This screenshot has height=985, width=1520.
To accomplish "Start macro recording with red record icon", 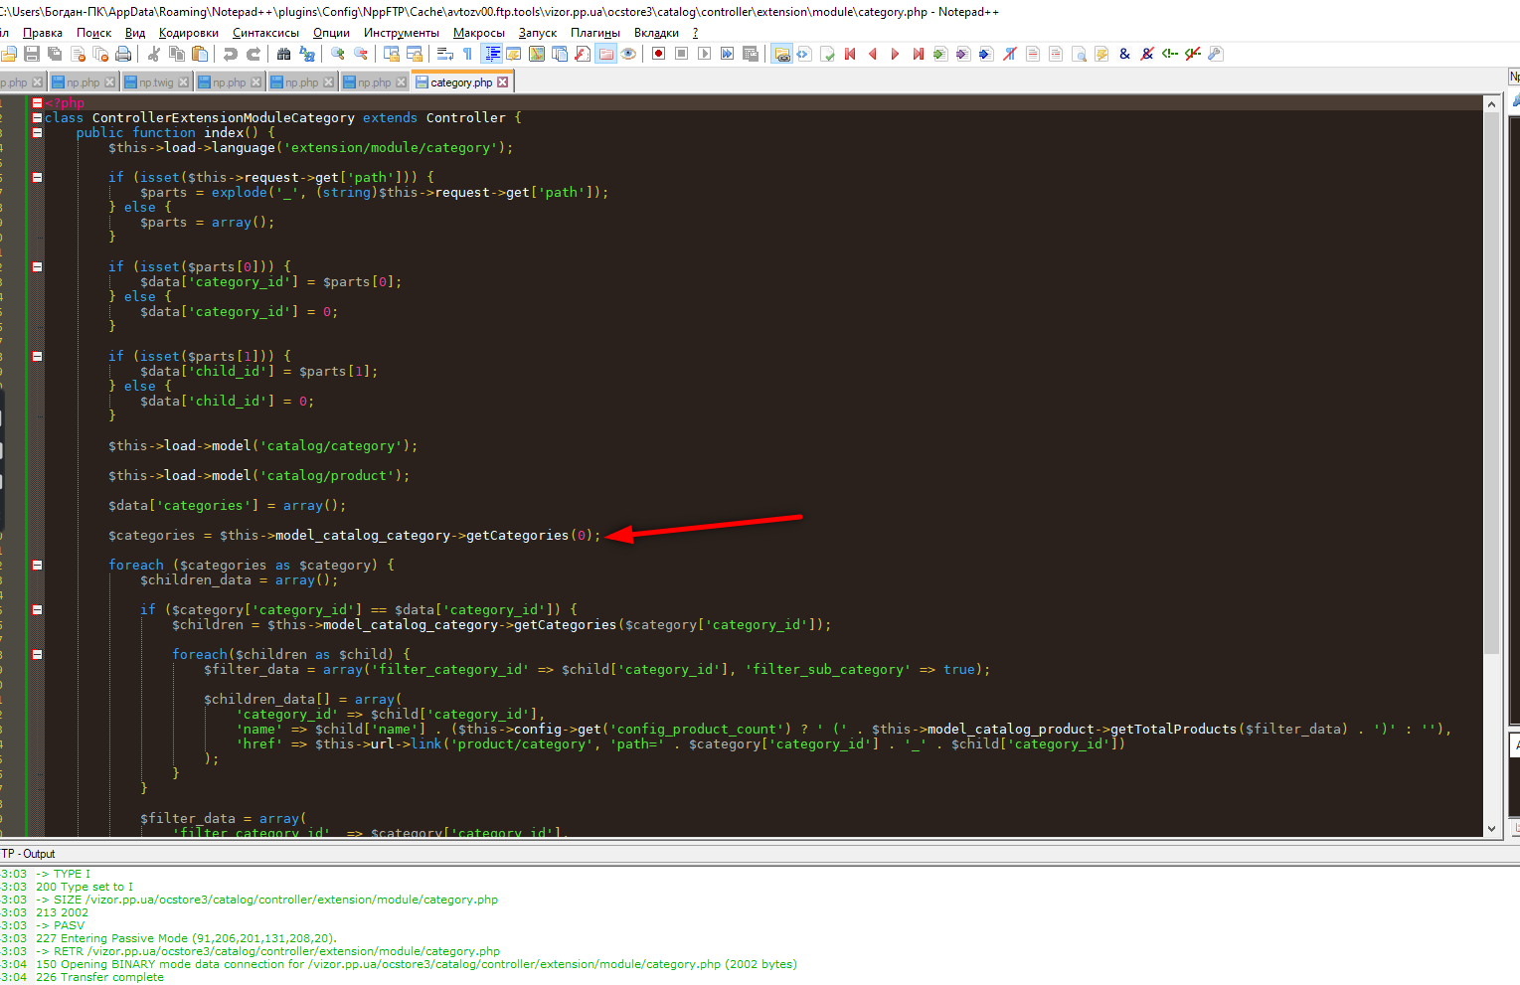I will click(658, 54).
